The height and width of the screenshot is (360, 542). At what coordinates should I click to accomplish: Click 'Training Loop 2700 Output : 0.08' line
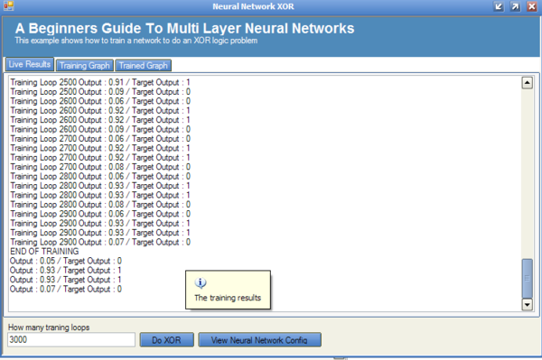click(x=100, y=167)
